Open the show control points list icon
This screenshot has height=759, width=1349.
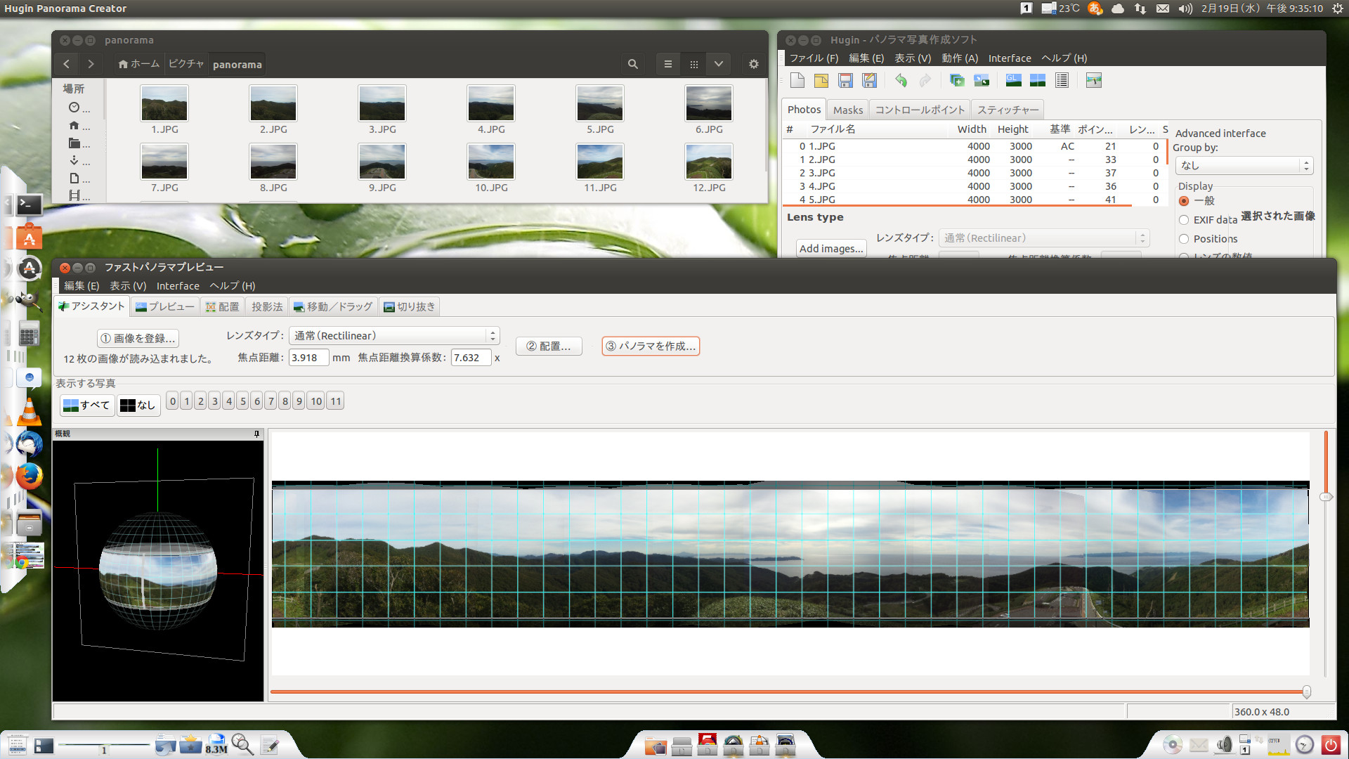[1062, 80]
